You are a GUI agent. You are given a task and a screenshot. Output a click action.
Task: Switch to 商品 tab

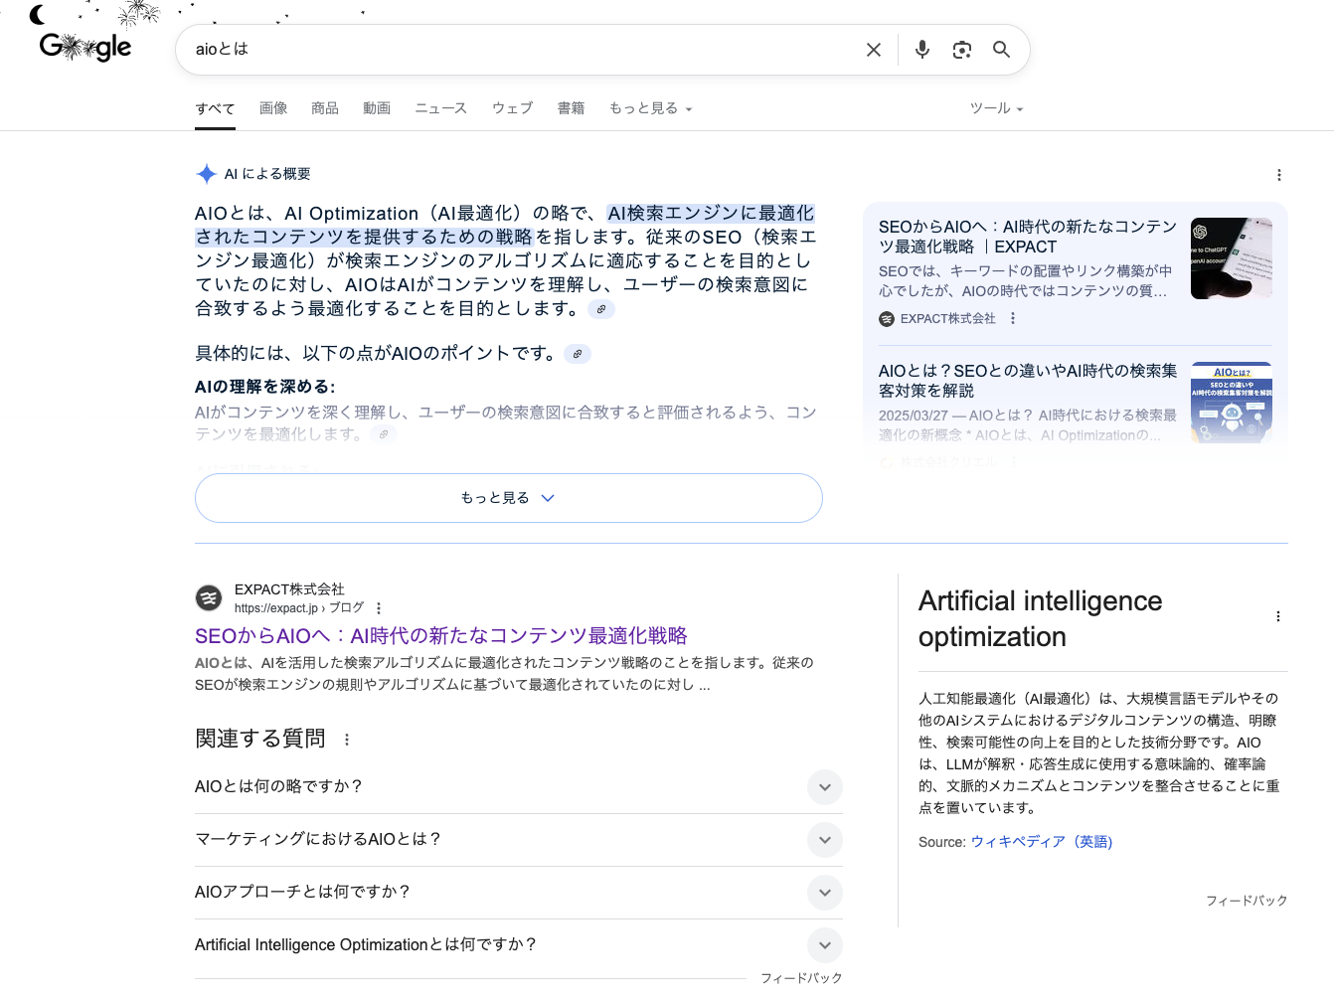pyautogui.click(x=325, y=108)
